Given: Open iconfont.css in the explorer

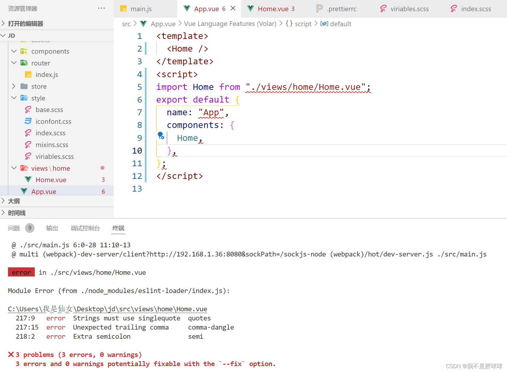Looking at the screenshot, I should (53, 121).
